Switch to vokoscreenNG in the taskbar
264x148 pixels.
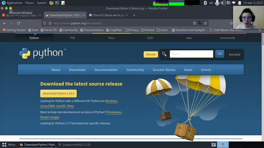tap(74, 145)
